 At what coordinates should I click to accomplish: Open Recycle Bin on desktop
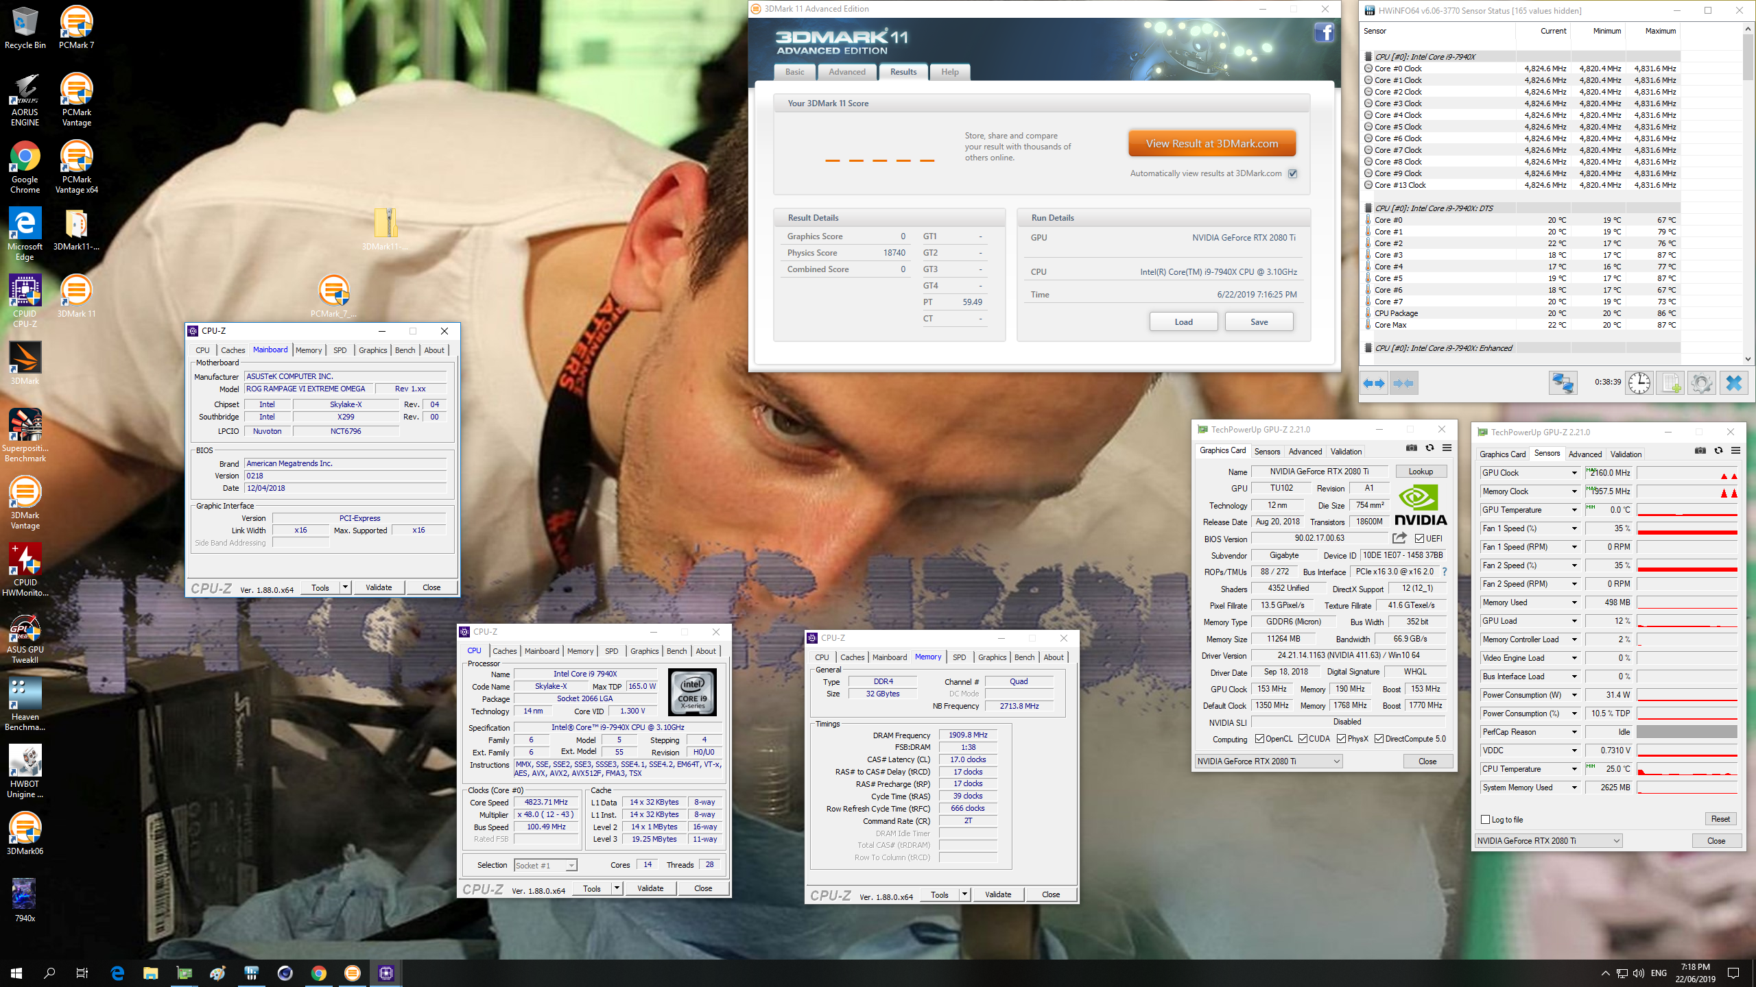[25, 27]
